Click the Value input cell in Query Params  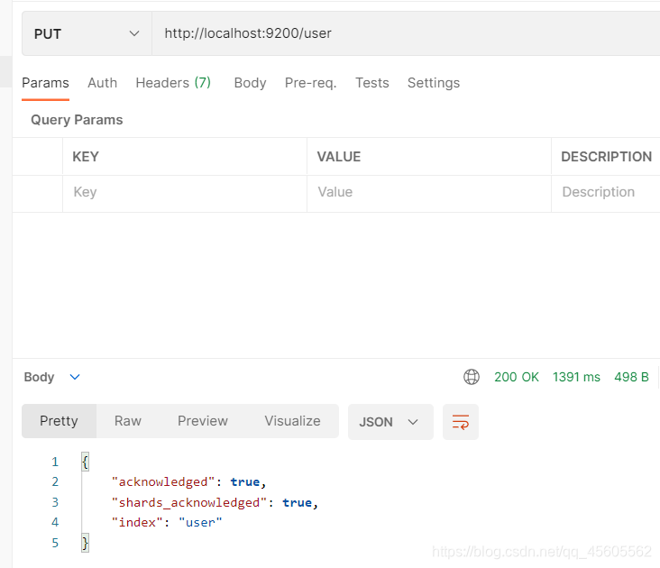coord(429,192)
